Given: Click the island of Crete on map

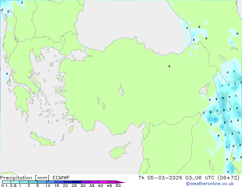Looking at the screenshot, I should (x=42, y=139).
